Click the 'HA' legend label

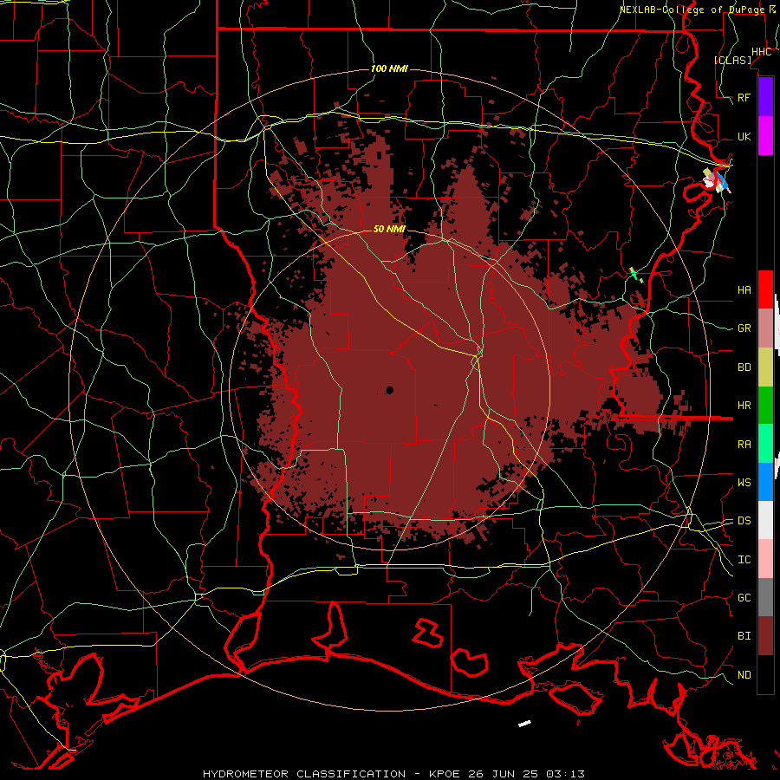(744, 289)
